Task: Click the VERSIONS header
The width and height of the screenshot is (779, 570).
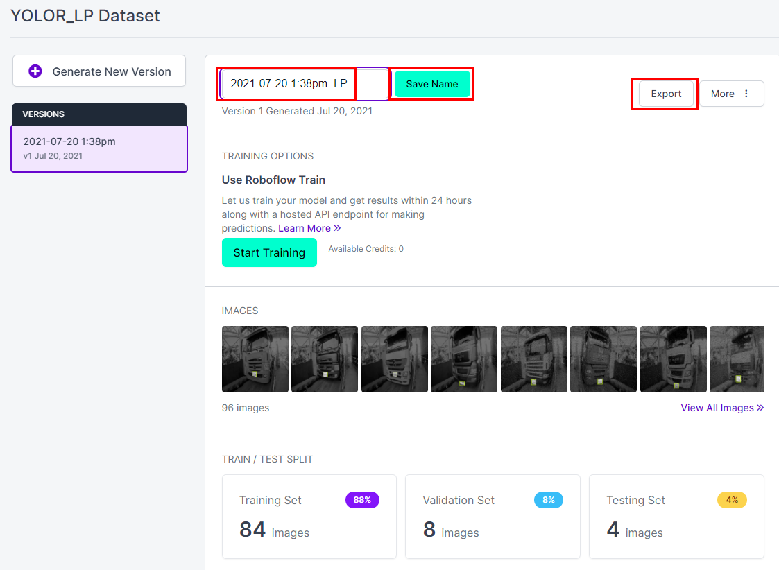Action: 99,114
